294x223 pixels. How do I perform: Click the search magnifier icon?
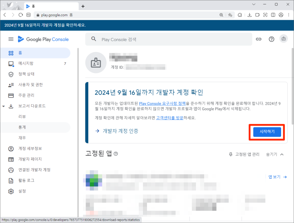click(94, 39)
